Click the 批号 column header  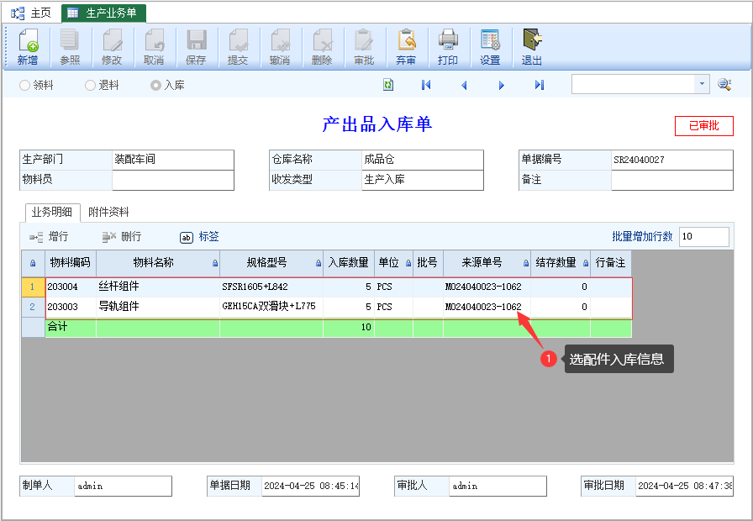coord(427,263)
